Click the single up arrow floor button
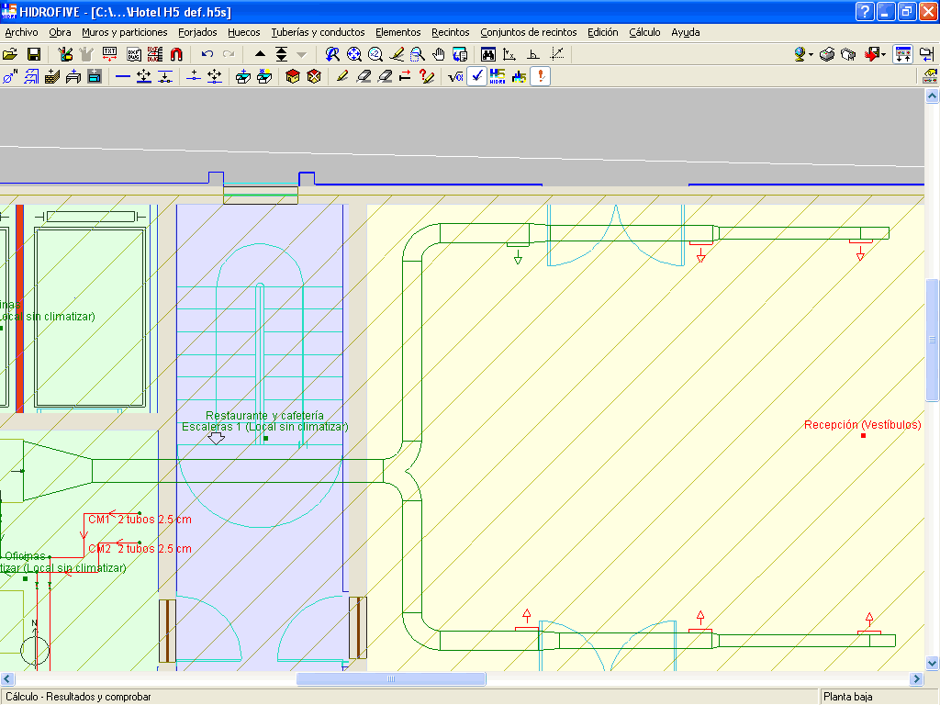Viewport: 940px width, 705px height. pos(260,54)
